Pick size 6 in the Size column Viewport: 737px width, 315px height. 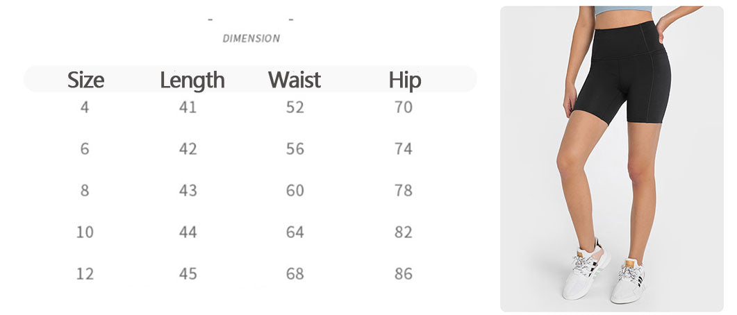[x=85, y=149]
